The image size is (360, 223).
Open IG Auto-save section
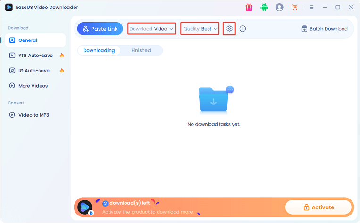pos(35,71)
